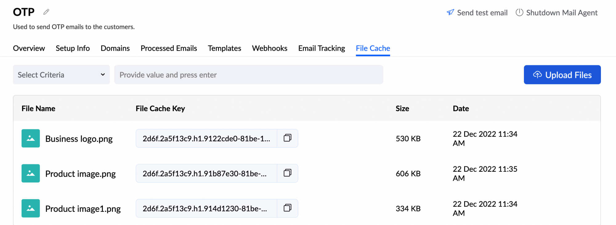Open the Processed Emails tab
The height and width of the screenshot is (225, 616).
click(169, 48)
